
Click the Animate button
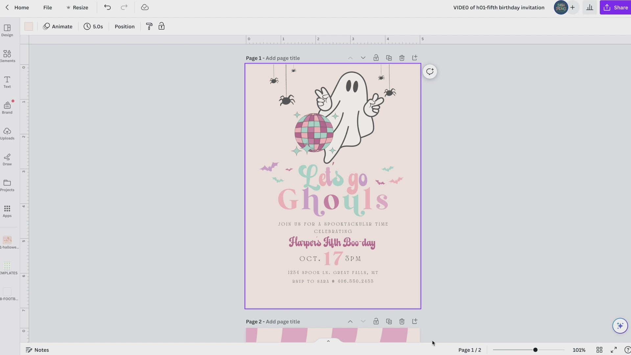coord(58,26)
